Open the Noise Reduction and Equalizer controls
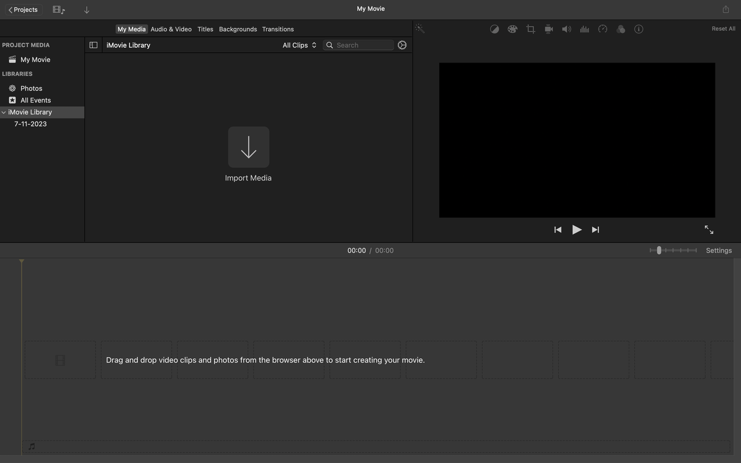Screen dimensions: 741x463 (x=584, y=28)
